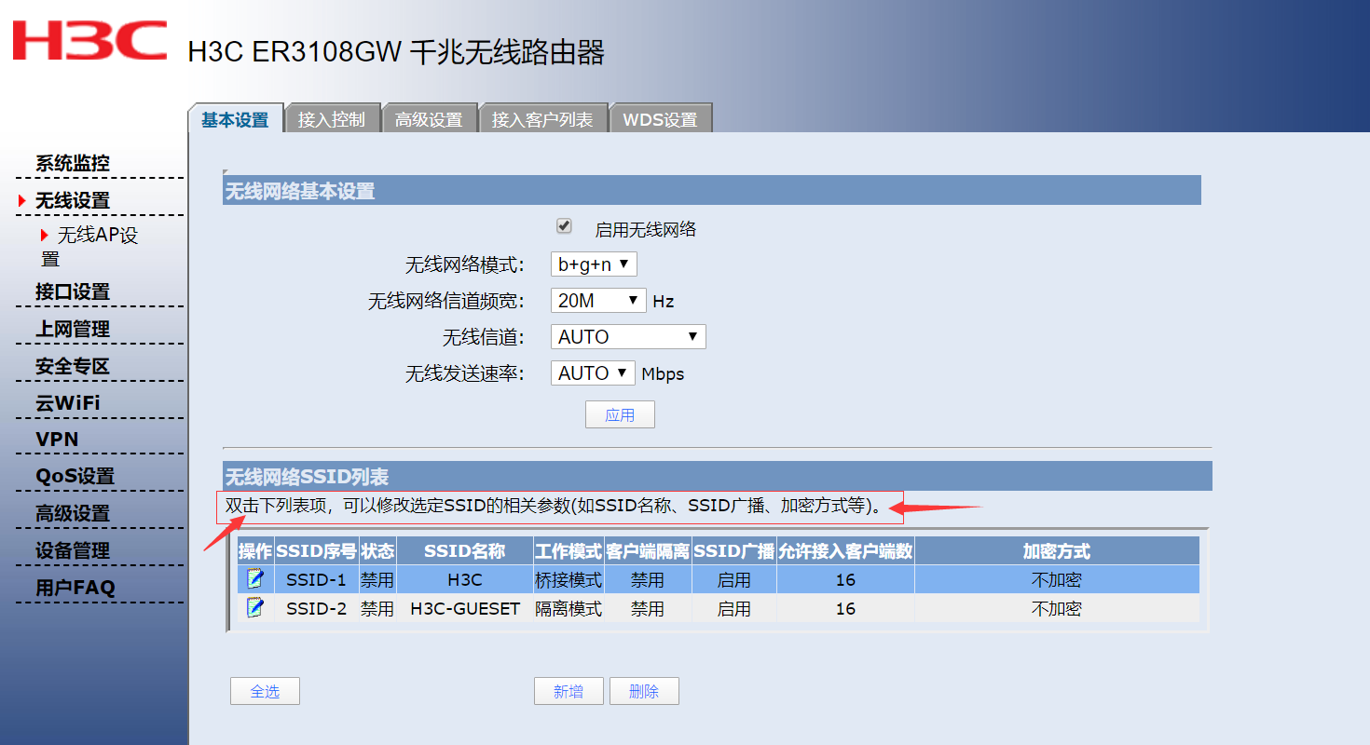Click the 工作模式 column header
The width and height of the screenshot is (1370, 745).
[569, 551]
